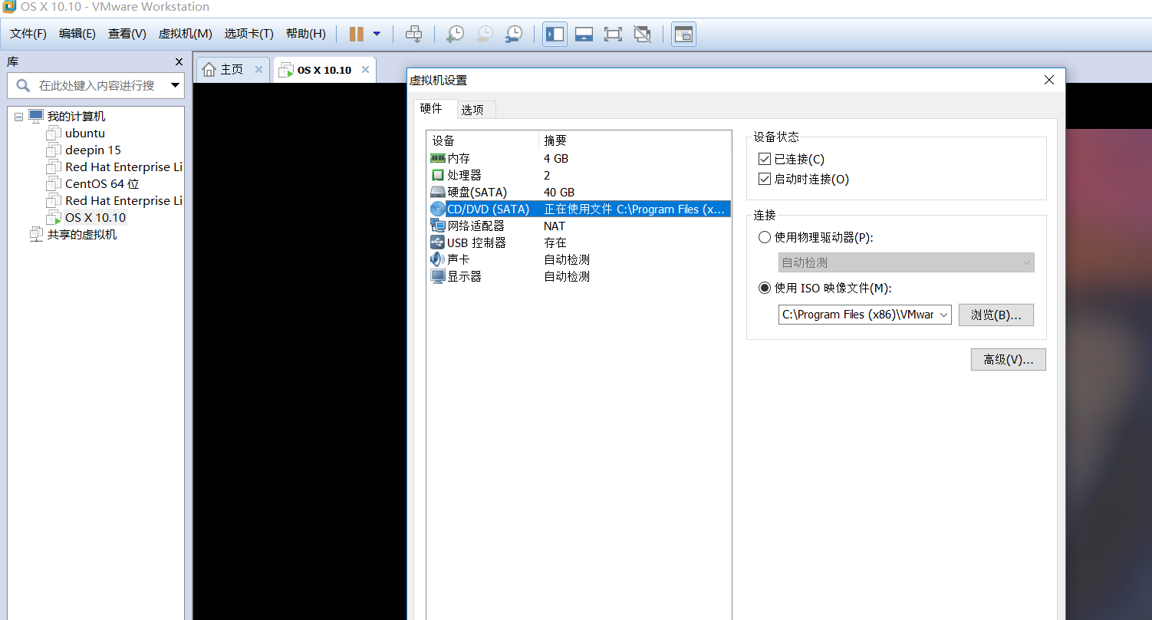Select 使用物理驱动器(P) radio button

pos(765,238)
